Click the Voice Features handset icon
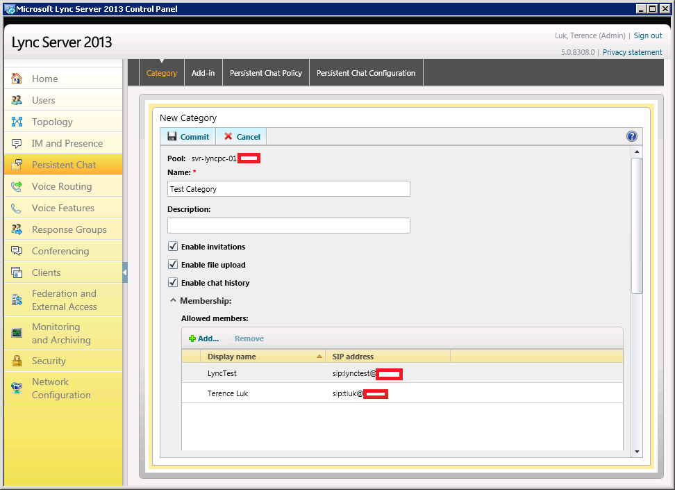This screenshot has height=490, width=675. [x=17, y=208]
